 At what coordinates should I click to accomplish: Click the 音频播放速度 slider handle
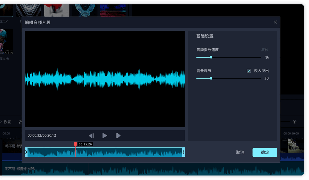coord(211,57)
